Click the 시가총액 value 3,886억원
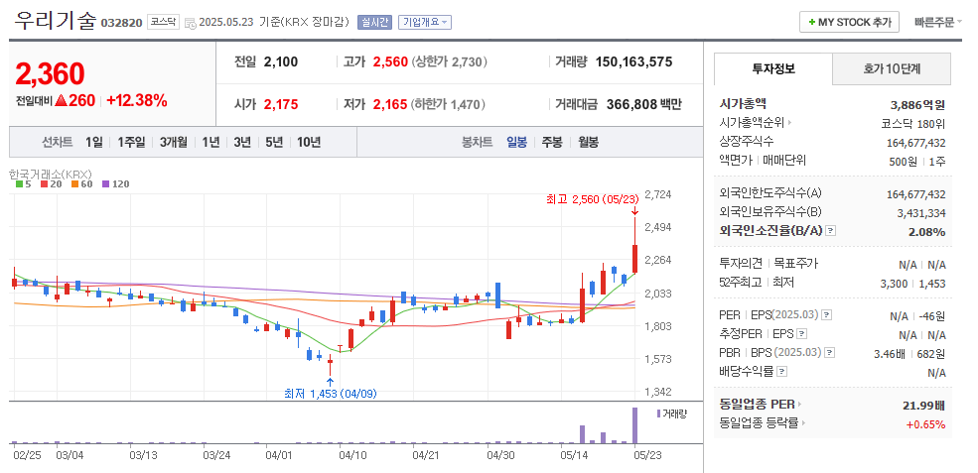Image resolution: width=978 pixels, height=473 pixels. [x=918, y=104]
